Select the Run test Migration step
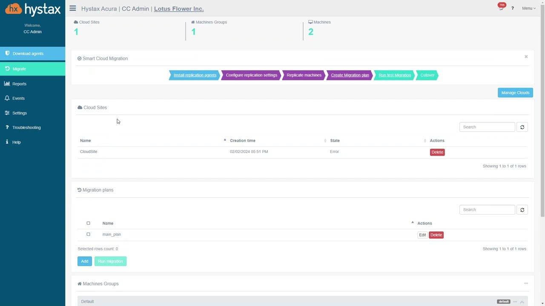The width and height of the screenshot is (545, 306). 394,75
